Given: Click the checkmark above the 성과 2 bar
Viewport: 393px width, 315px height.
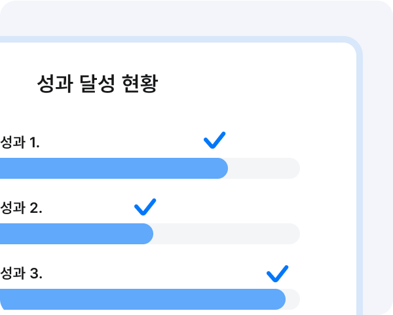Looking at the screenshot, I should click(x=145, y=207).
